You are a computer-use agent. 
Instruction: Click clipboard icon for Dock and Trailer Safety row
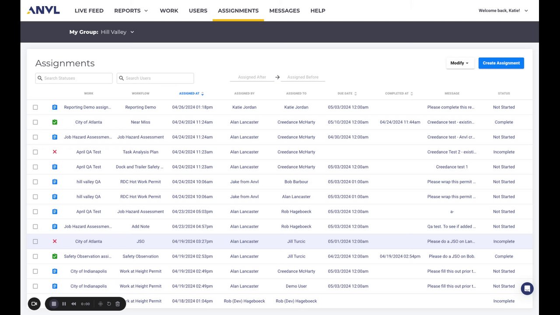click(x=55, y=167)
